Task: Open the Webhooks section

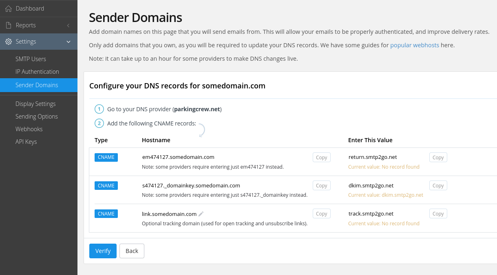Action: [29, 129]
